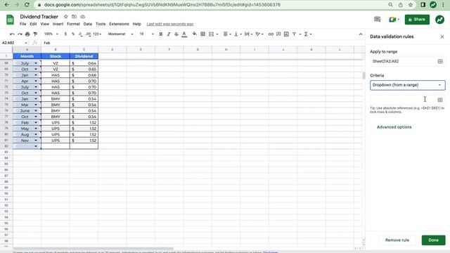This screenshot has height=253, width=450.
Task: Open the name box dropdown
Action: [26, 43]
